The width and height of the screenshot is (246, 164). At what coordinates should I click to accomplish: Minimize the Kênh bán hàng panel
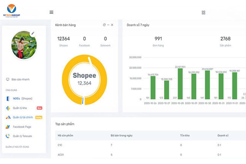(x=108, y=25)
